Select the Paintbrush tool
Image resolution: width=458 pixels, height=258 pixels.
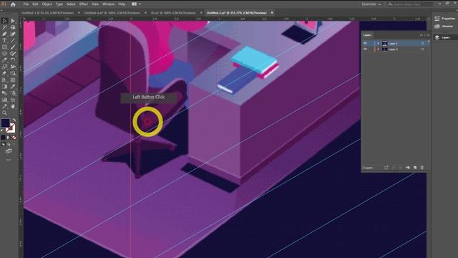pyautogui.click(x=13, y=47)
